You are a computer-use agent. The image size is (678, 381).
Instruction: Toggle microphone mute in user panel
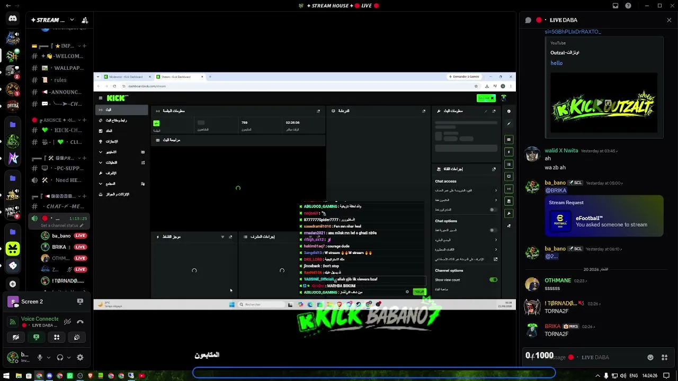(40, 358)
